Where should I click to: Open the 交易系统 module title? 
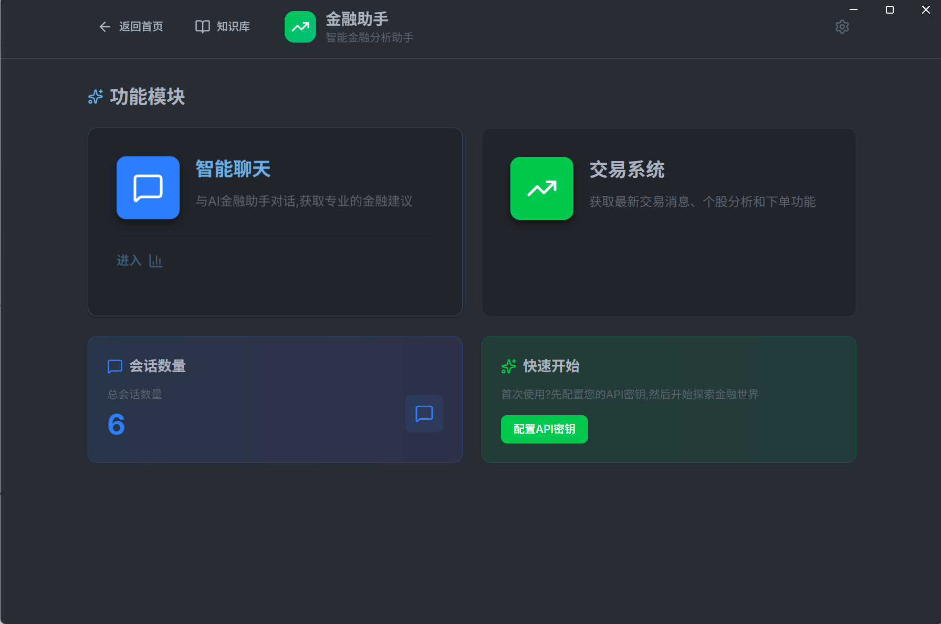click(626, 170)
